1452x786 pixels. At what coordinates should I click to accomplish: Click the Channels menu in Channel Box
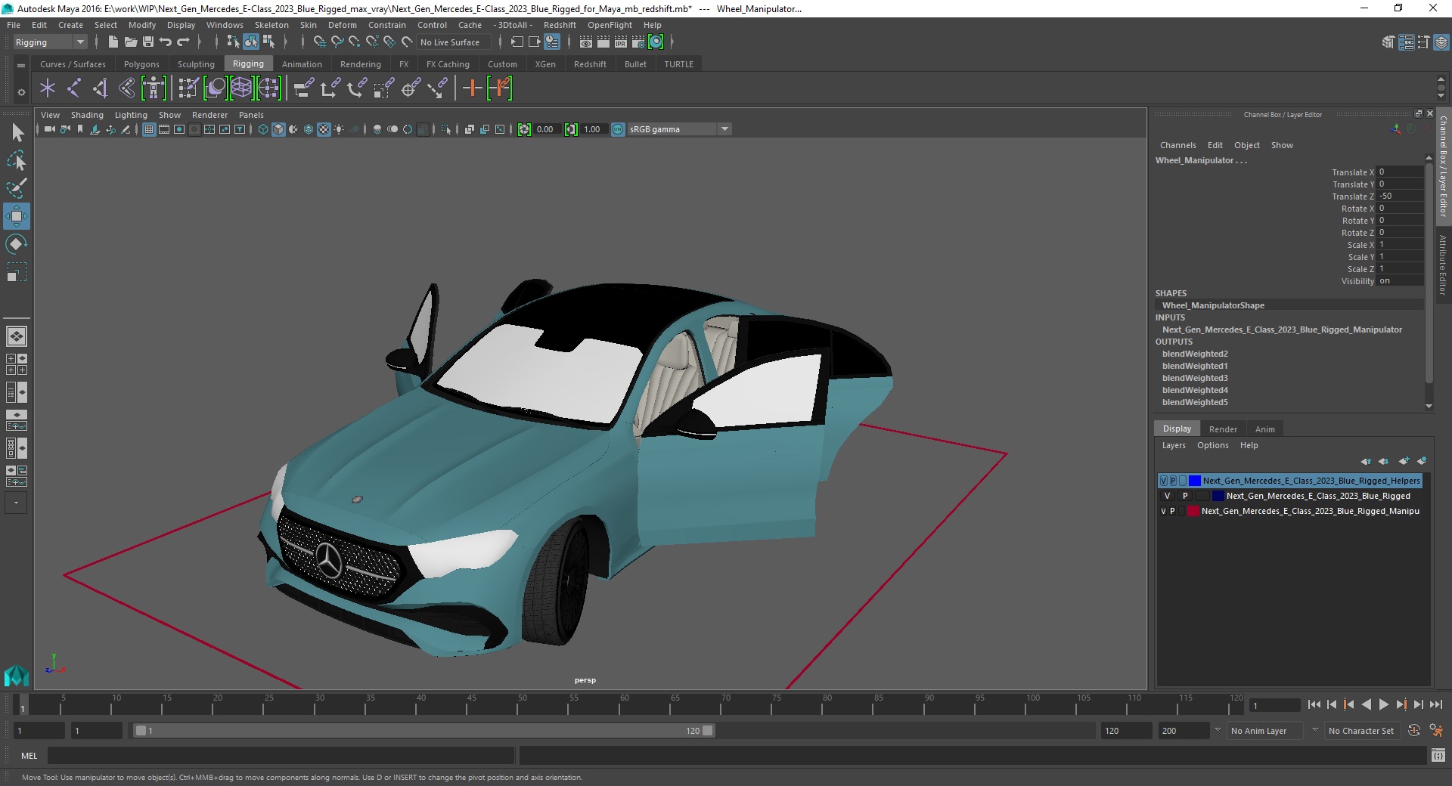tap(1177, 145)
